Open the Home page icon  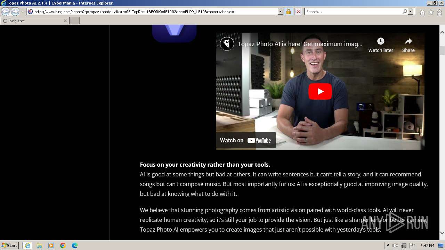(422, 12)
